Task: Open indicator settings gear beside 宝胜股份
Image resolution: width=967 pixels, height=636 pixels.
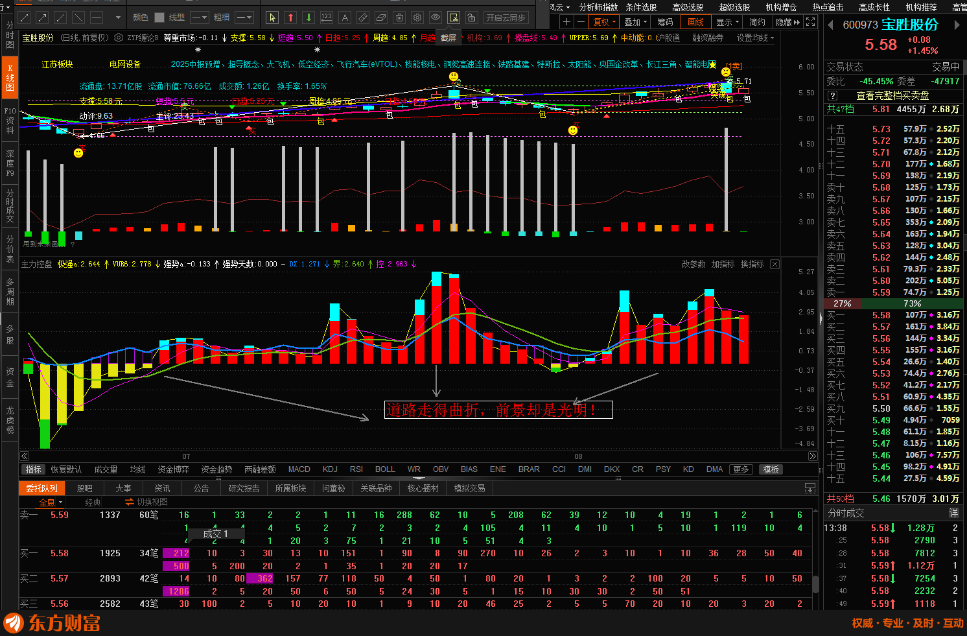Action: click(x=119, y=38)
